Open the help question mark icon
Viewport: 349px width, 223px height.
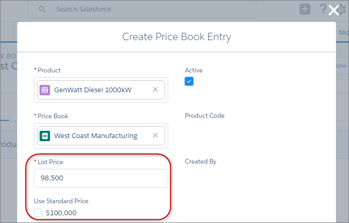click(x=323, y=9)
